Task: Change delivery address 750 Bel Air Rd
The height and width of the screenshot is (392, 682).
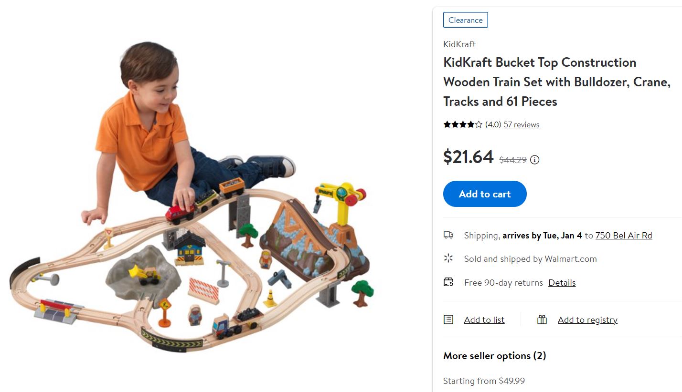Action: [x=624, y=235]
